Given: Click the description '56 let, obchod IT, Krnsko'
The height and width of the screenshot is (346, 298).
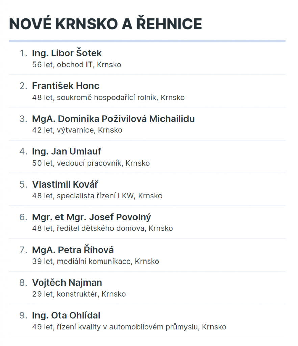Looking at the screenshot, I should (77, 65).
